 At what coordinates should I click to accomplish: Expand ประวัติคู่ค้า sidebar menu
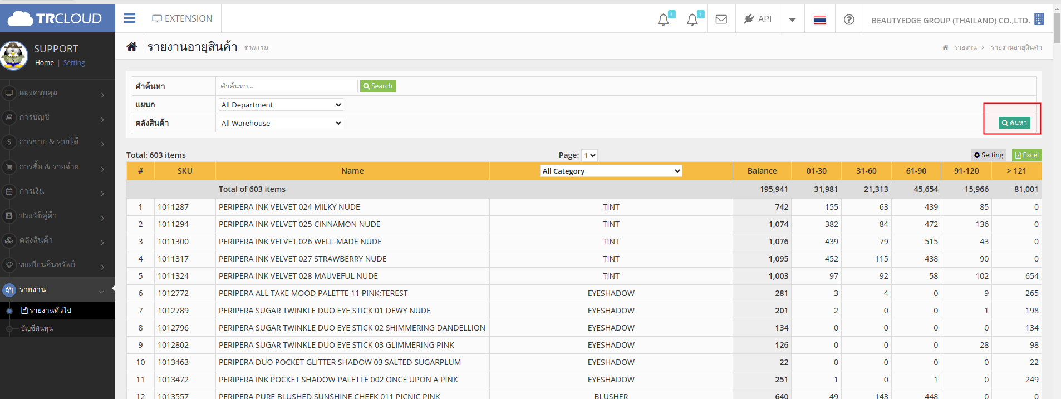click(57, 216)
